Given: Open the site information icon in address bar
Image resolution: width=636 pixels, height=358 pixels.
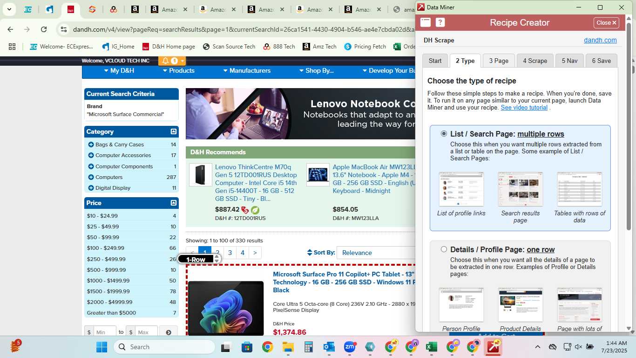Looking at the screenshot, I should tap(64, 29).
